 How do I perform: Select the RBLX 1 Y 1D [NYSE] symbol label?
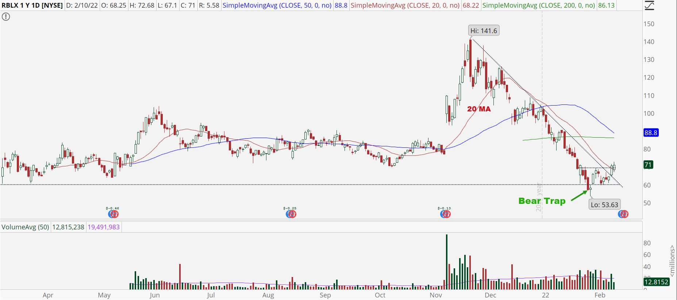coord(32,5)
